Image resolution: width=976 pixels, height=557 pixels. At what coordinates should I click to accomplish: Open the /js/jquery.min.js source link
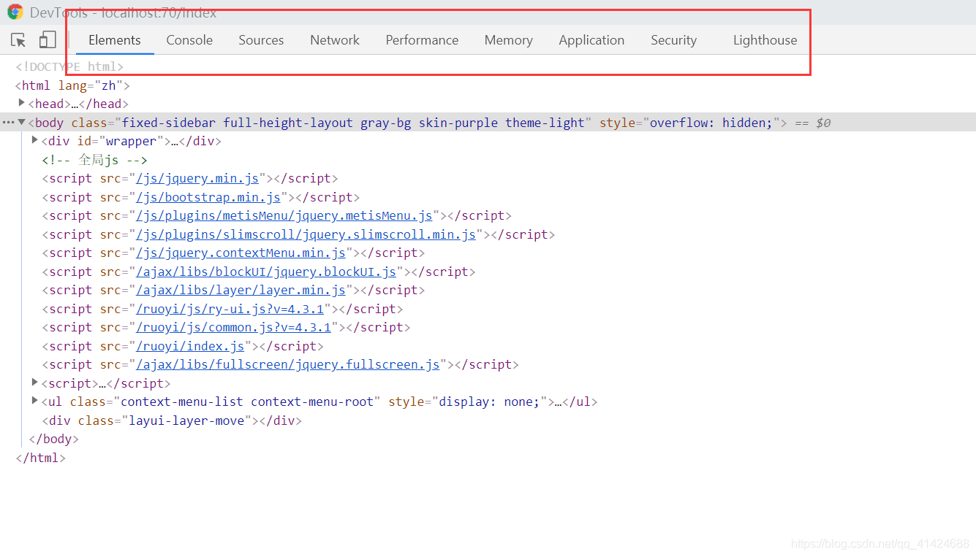coord(198,177)
